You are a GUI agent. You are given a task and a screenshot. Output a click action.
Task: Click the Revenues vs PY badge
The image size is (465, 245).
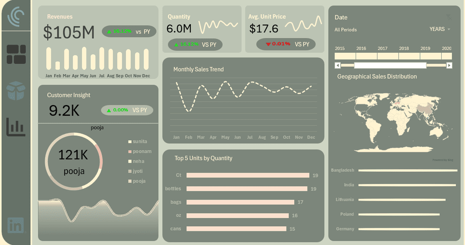pos(129,31)
